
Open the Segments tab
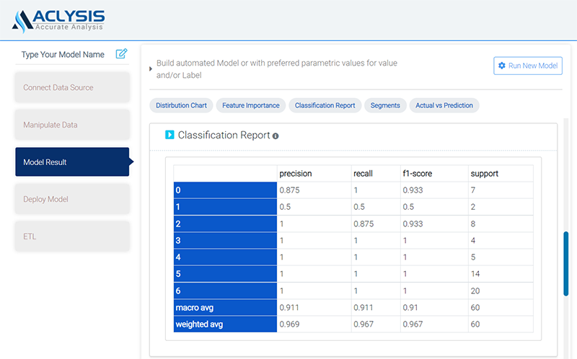(385, 105)
